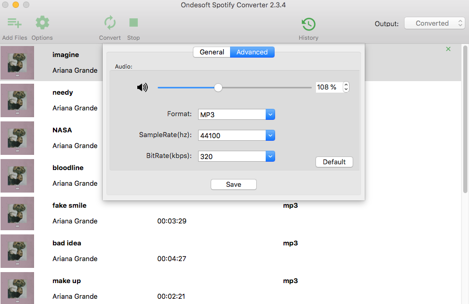This screenshot has height=304, width=469.
Task: Click the mp3 label for bad idea
Action: point(290,243)
